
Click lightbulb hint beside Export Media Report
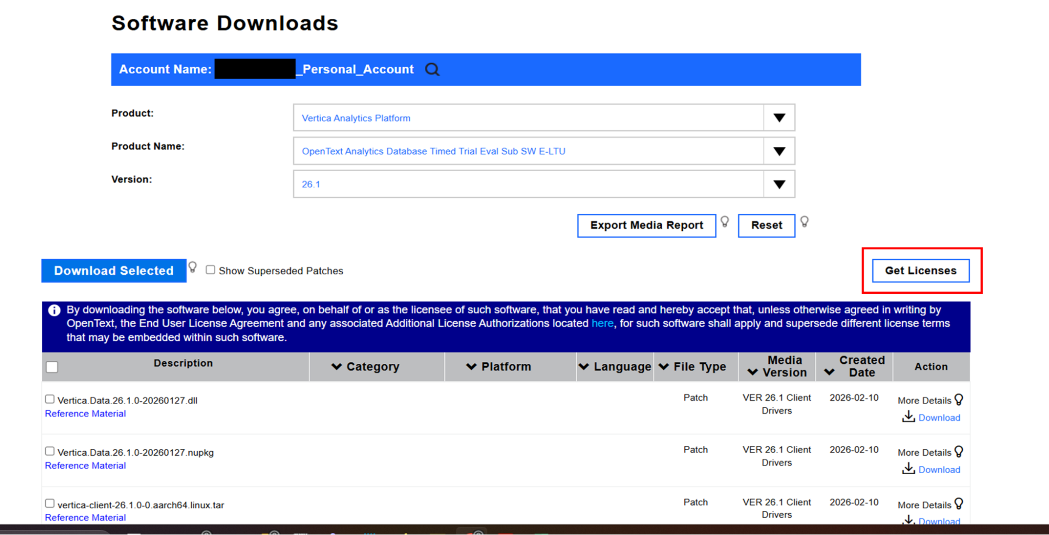point(725,222)
